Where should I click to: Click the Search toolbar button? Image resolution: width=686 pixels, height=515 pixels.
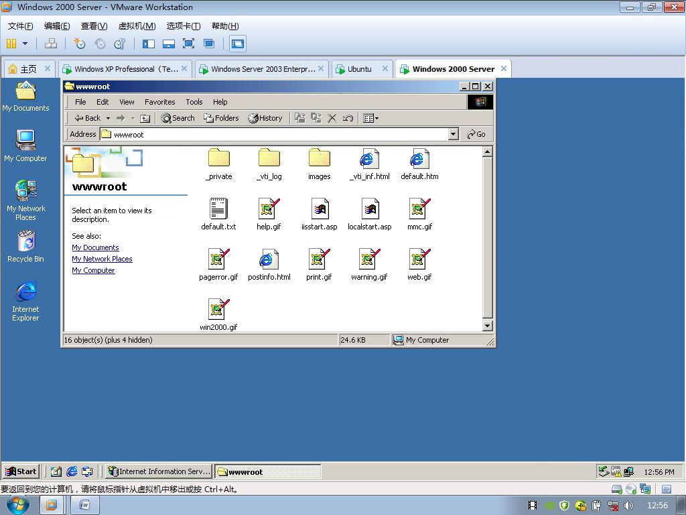click(178, 118)
